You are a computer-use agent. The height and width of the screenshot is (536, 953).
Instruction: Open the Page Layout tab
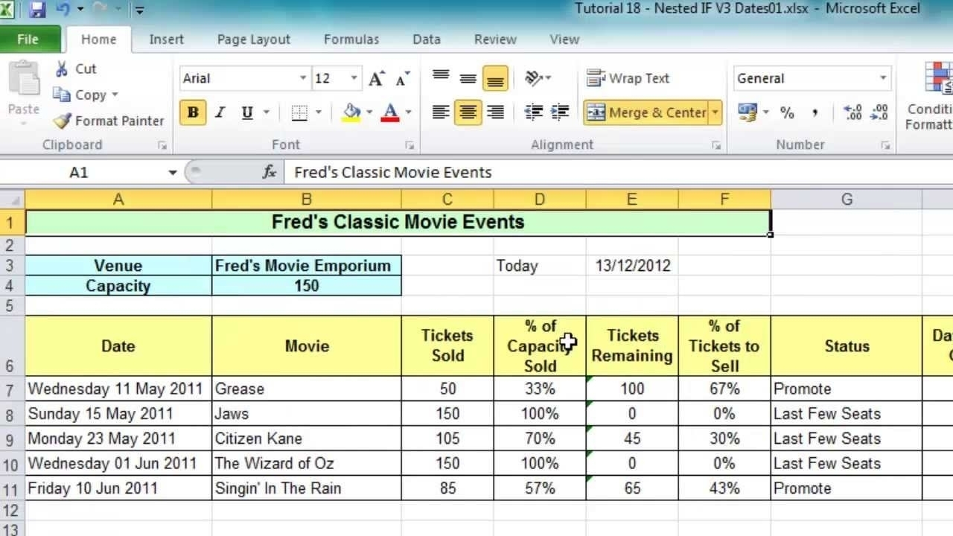253,39
